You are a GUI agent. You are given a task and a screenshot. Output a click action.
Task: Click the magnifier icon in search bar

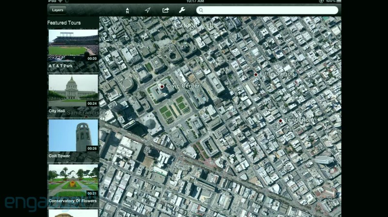click(x=201, y=10)
